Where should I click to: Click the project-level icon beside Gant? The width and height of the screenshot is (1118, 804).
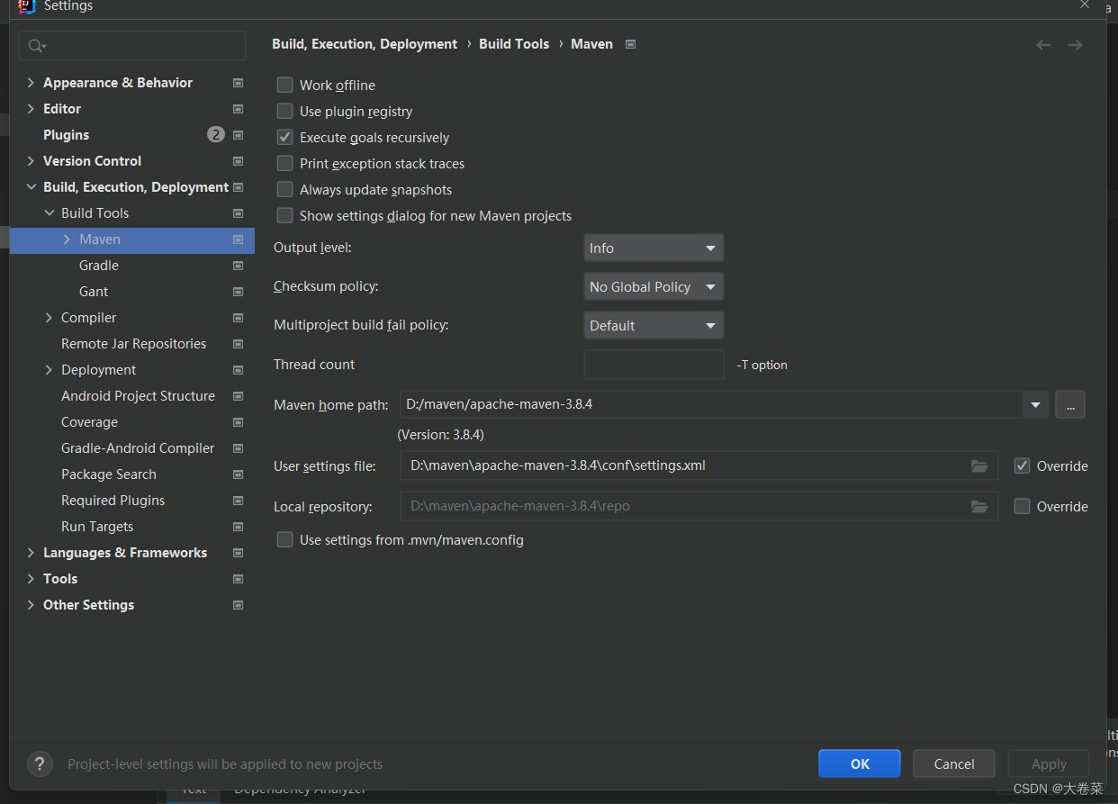tap(238, 292)
